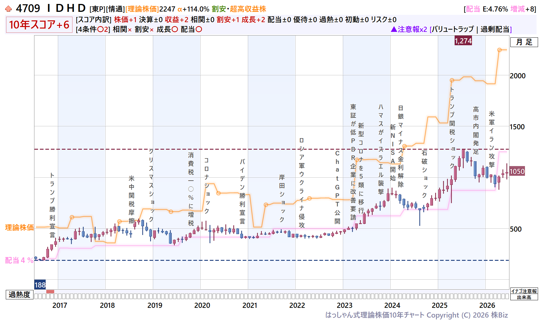Click the 2000 price axis label
Image resolution: width=542 pixels, height=320 pixels.
[x=518, y=76]
